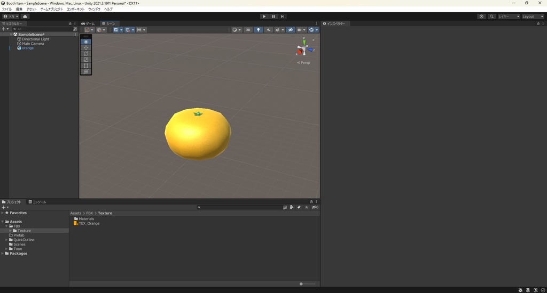
Task: Toggle Persp projection label under gizmo
Action: click(x=303, y=63)
